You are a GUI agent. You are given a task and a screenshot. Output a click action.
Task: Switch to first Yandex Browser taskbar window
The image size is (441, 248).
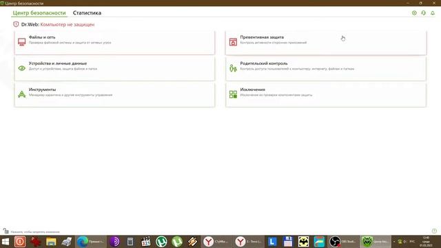216,242
